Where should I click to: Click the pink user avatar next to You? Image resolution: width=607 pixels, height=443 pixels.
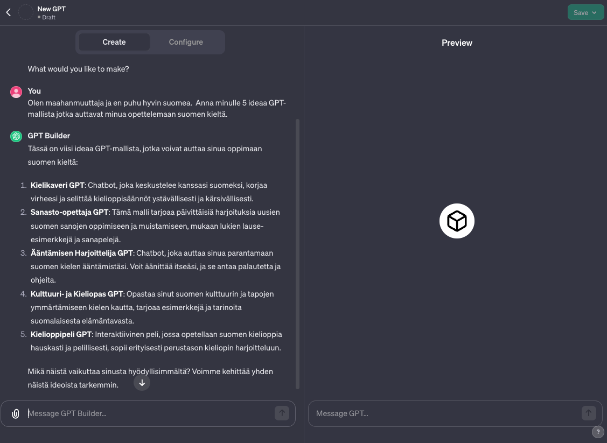tap(16, 92)
